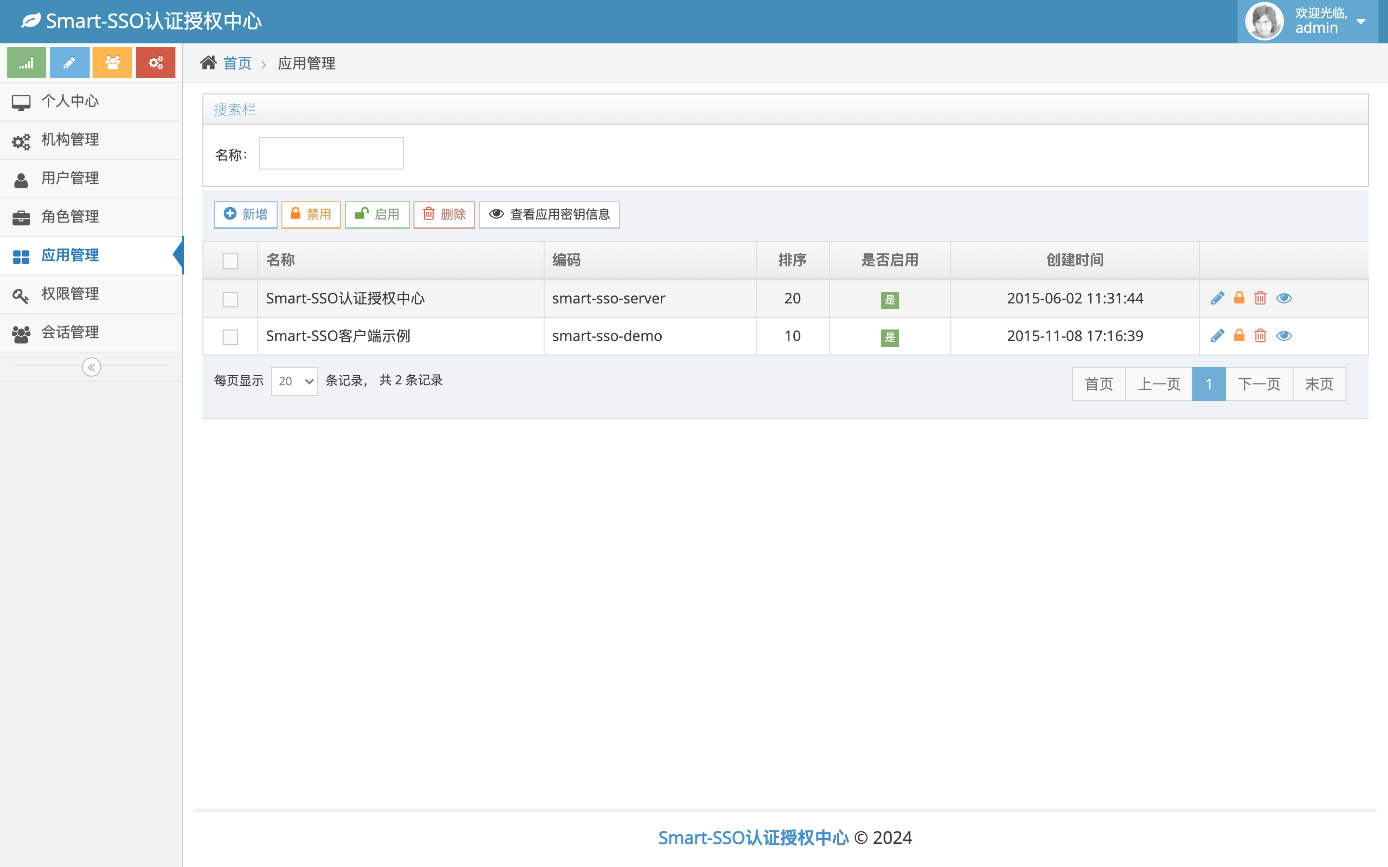Image resolution: width=1388 pixels, height=867 pixels.
Task: Toggle the select-all checkbox in table header
Action: (230, 261)
